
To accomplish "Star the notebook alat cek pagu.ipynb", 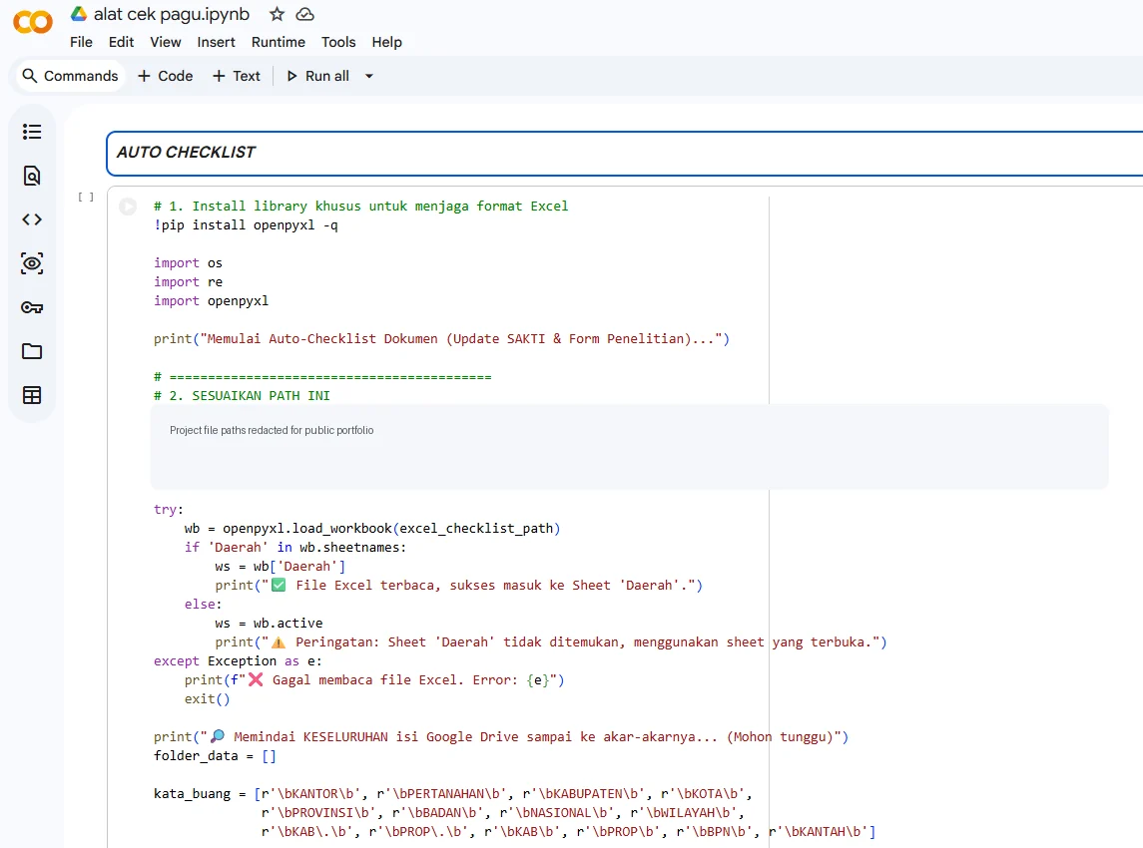I will point(277,14).
